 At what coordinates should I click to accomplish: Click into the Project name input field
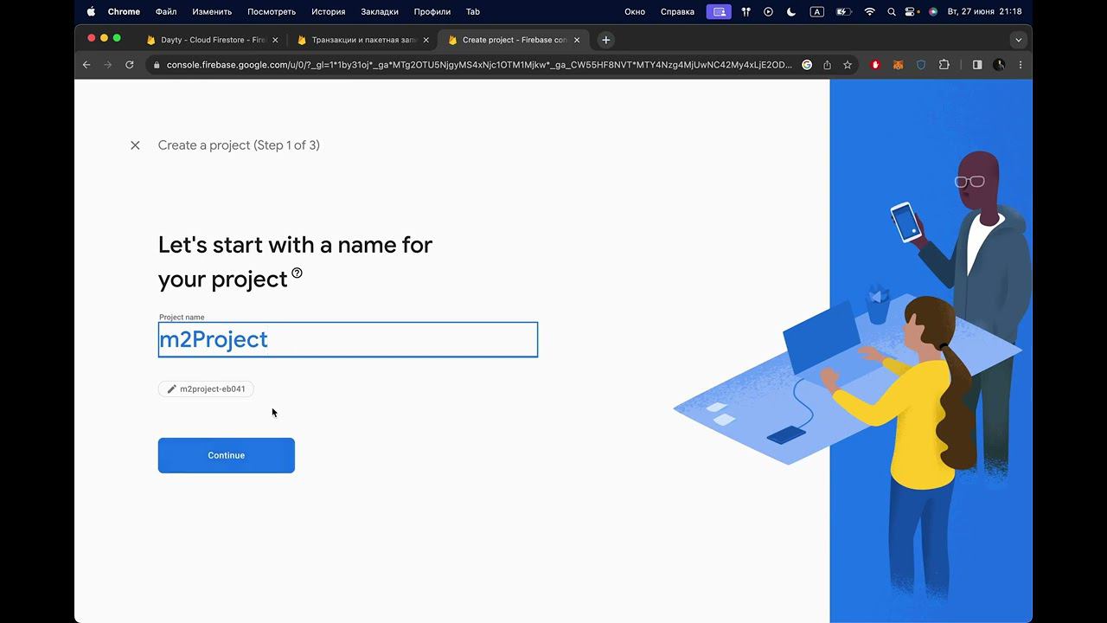(x=348, y=339)
